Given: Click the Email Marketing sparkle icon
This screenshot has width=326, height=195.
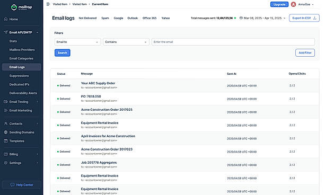Looking at the screenshot, I should click(x=6, y=110).
